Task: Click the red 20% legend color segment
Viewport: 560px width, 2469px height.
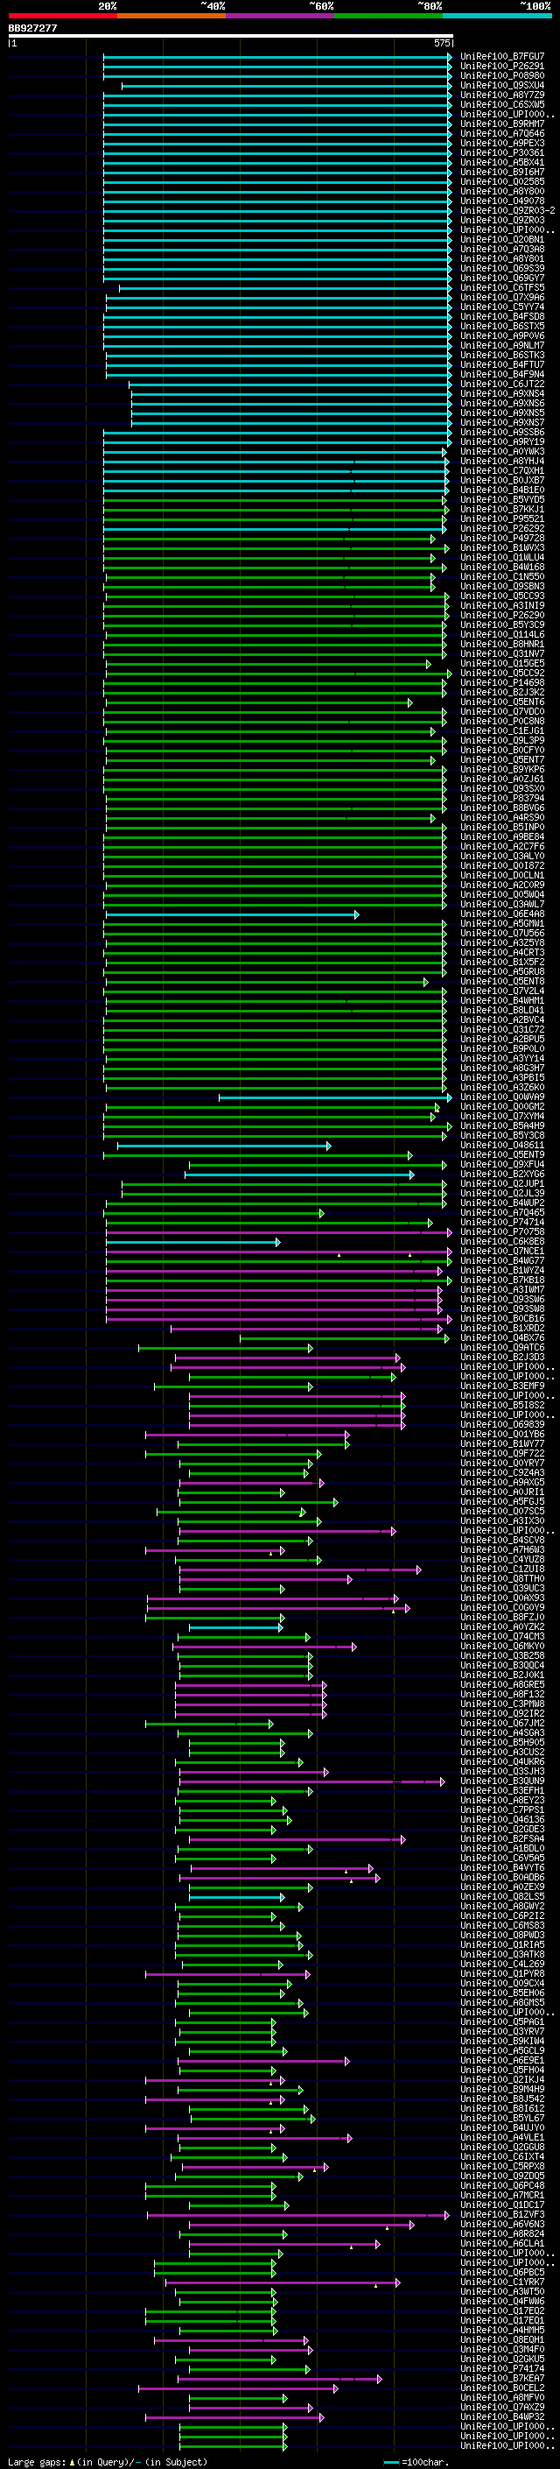Action: tap(62, 17)
